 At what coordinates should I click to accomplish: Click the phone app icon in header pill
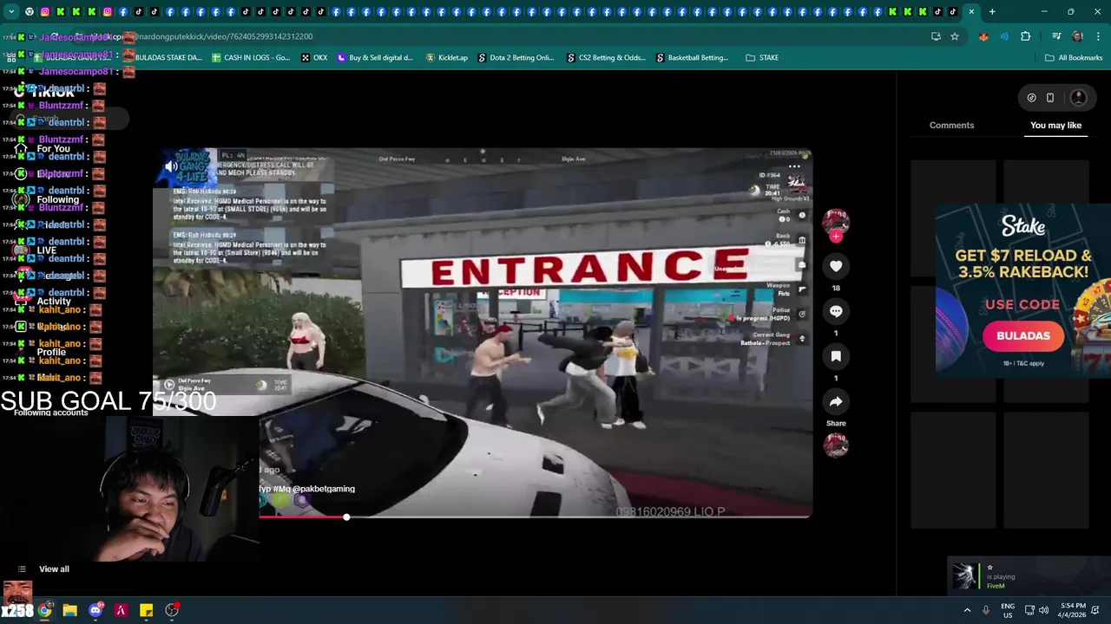(1050, 98)
